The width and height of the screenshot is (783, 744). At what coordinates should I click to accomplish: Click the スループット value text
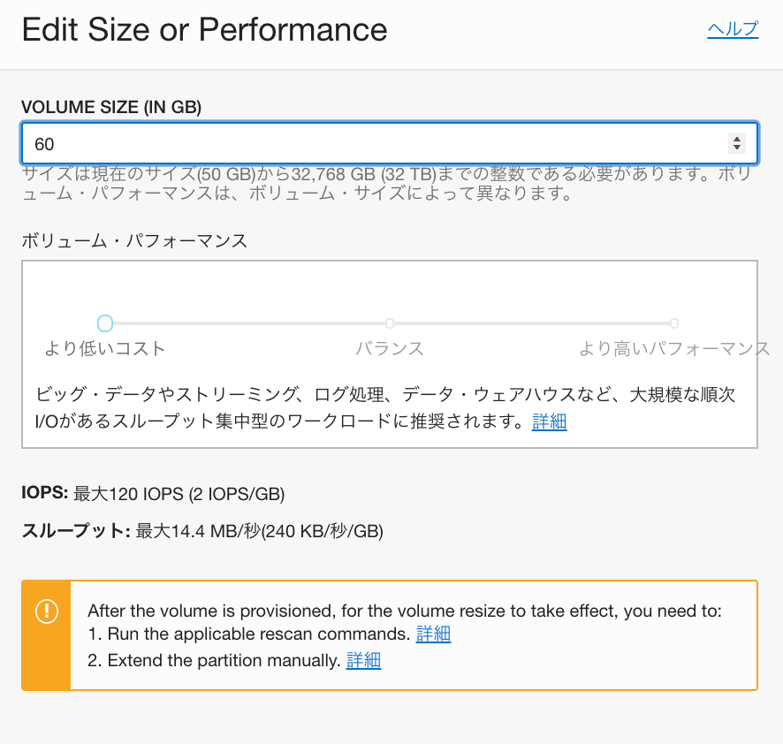tap(260, 531)
